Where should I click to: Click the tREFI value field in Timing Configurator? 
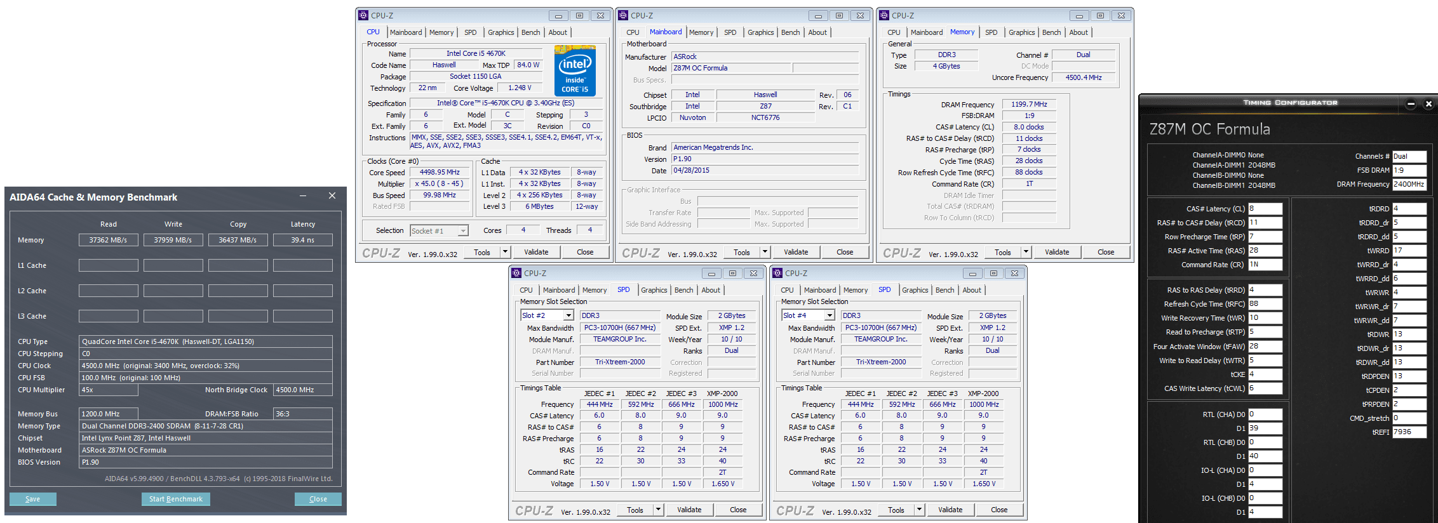pyautogui.click(x=1409, y=432)
